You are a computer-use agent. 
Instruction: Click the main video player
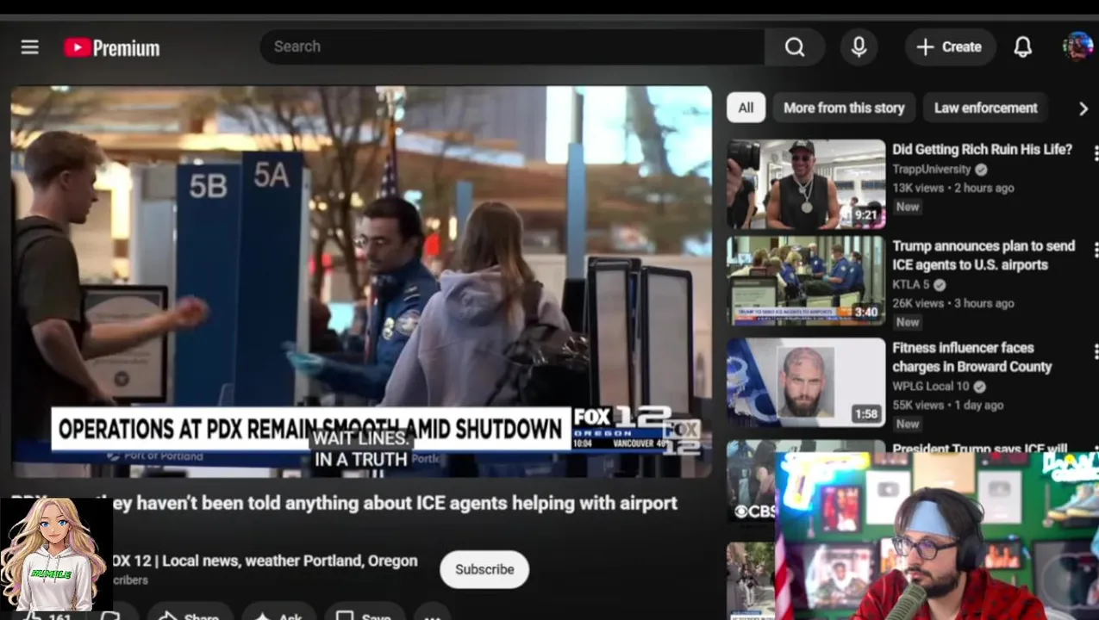(361, 282)
